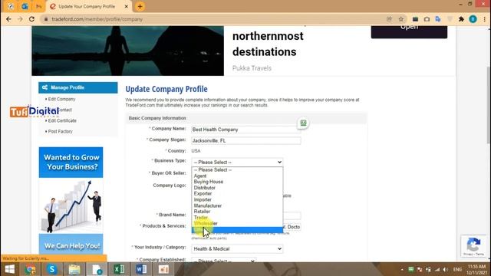Click the Pukka Travels ad image
491x276 pixels.
pos(128,51)
